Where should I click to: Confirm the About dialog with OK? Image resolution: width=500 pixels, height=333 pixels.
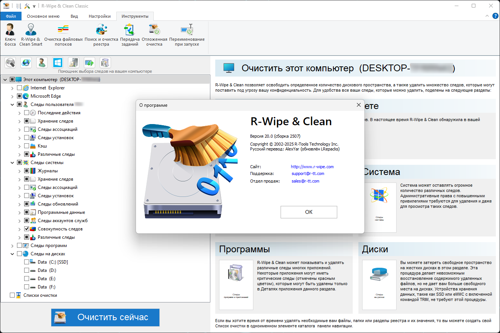[x=309, y=212]
